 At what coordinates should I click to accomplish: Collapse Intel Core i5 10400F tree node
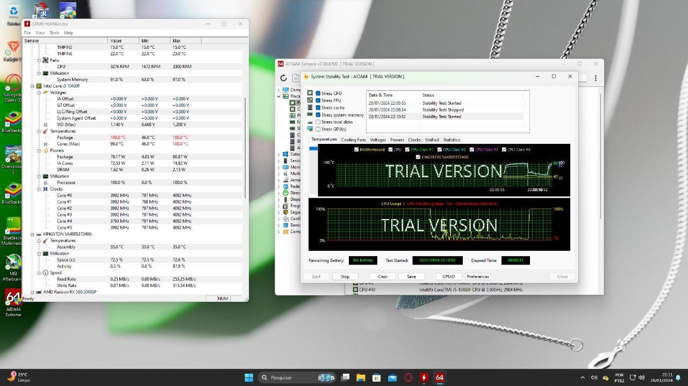[32, 86]
